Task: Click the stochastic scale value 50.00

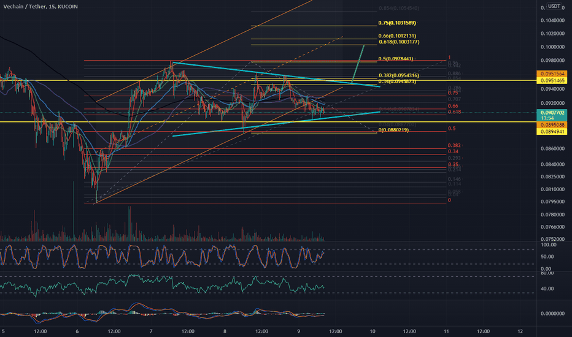Action: (549, 257)
